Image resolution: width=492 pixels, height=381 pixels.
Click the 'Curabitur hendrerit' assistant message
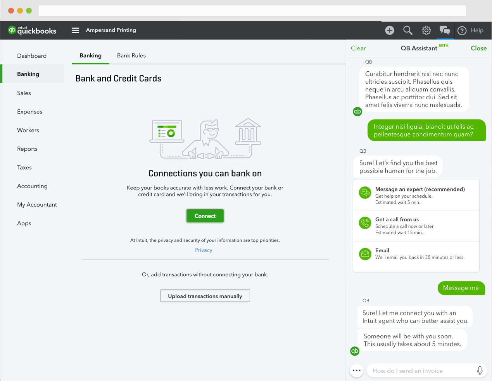tap(414, 89)
